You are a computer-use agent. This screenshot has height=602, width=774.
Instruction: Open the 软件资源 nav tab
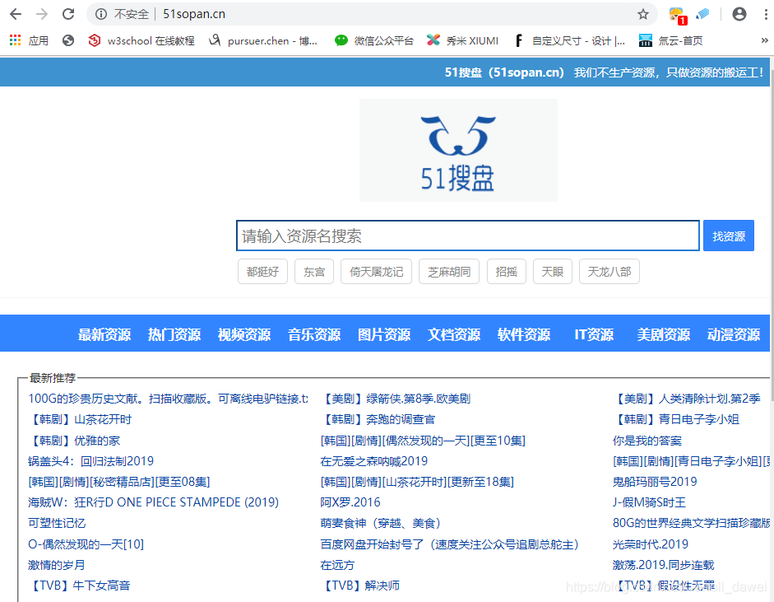pyautogui.click(x=524, y=334)
